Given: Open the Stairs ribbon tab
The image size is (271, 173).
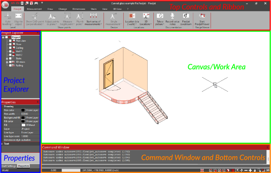Looking at the screenshot, I should click(x=94, y=9).
